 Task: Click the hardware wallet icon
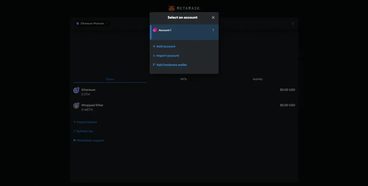(154, 65)
